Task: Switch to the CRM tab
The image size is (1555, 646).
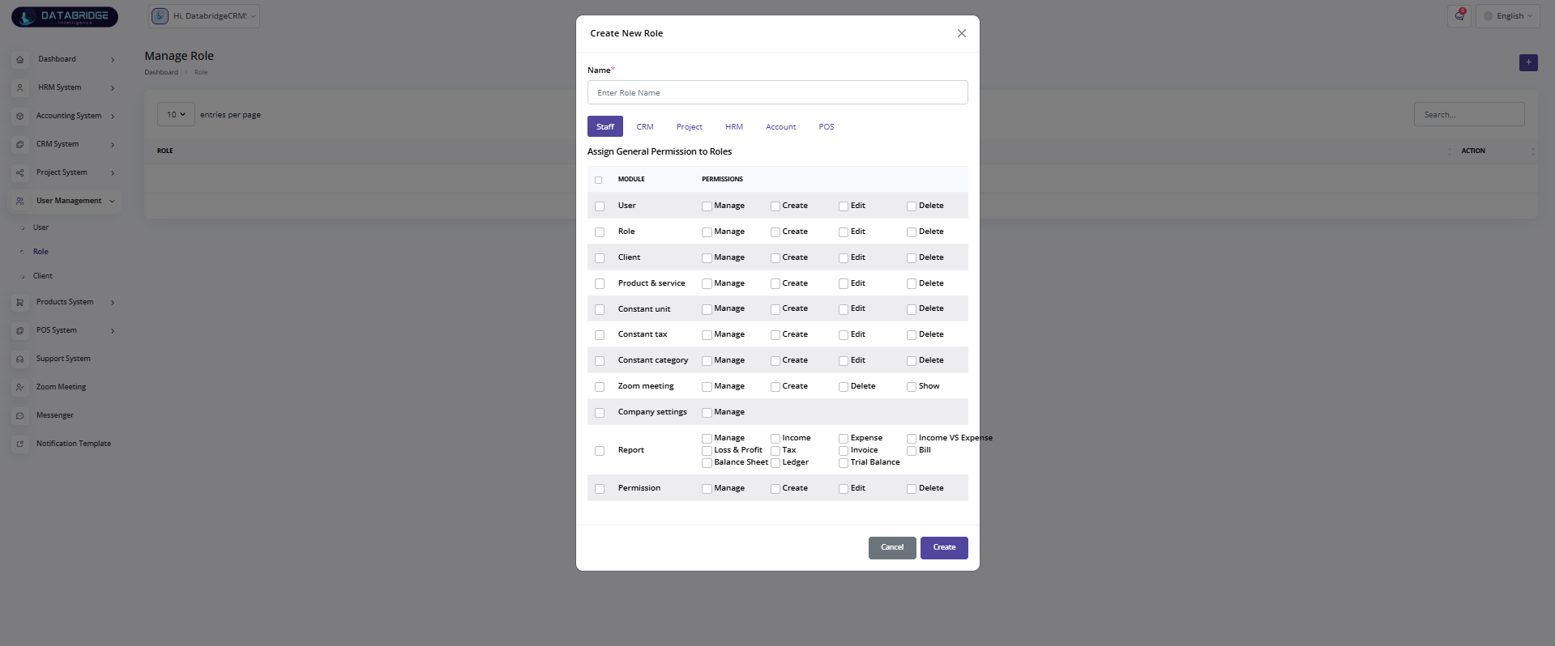Action: [645, 127]
